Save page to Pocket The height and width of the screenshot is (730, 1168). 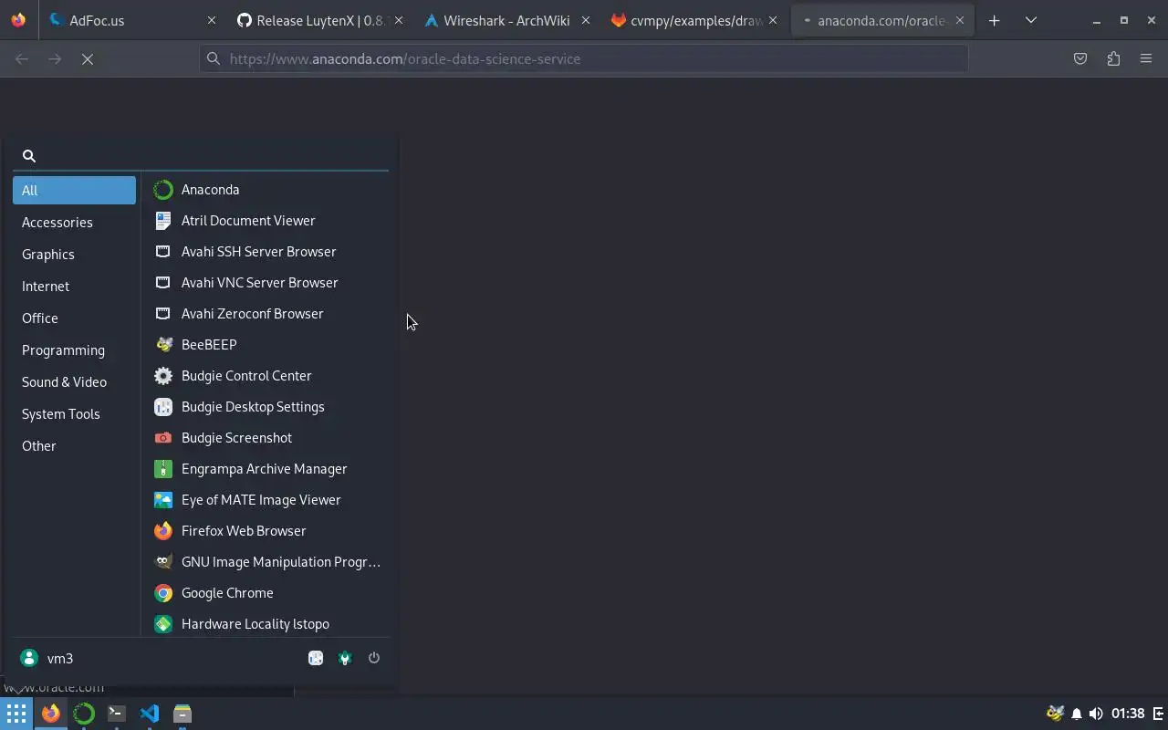(1080, 58)
